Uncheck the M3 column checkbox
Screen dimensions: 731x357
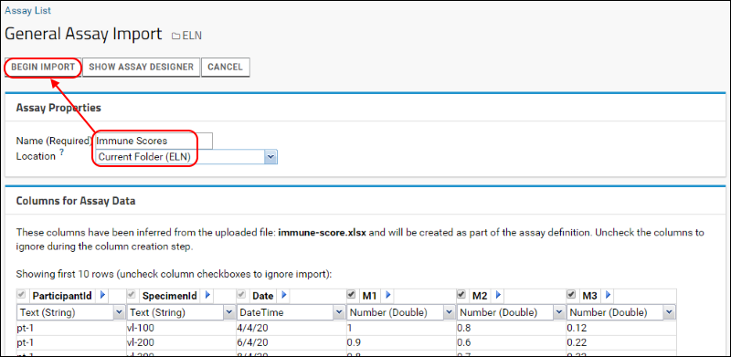pyautogui.click(x=573, y=295)
